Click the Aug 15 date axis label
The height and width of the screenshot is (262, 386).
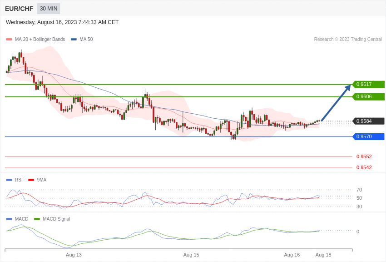(x=191, y=255)
